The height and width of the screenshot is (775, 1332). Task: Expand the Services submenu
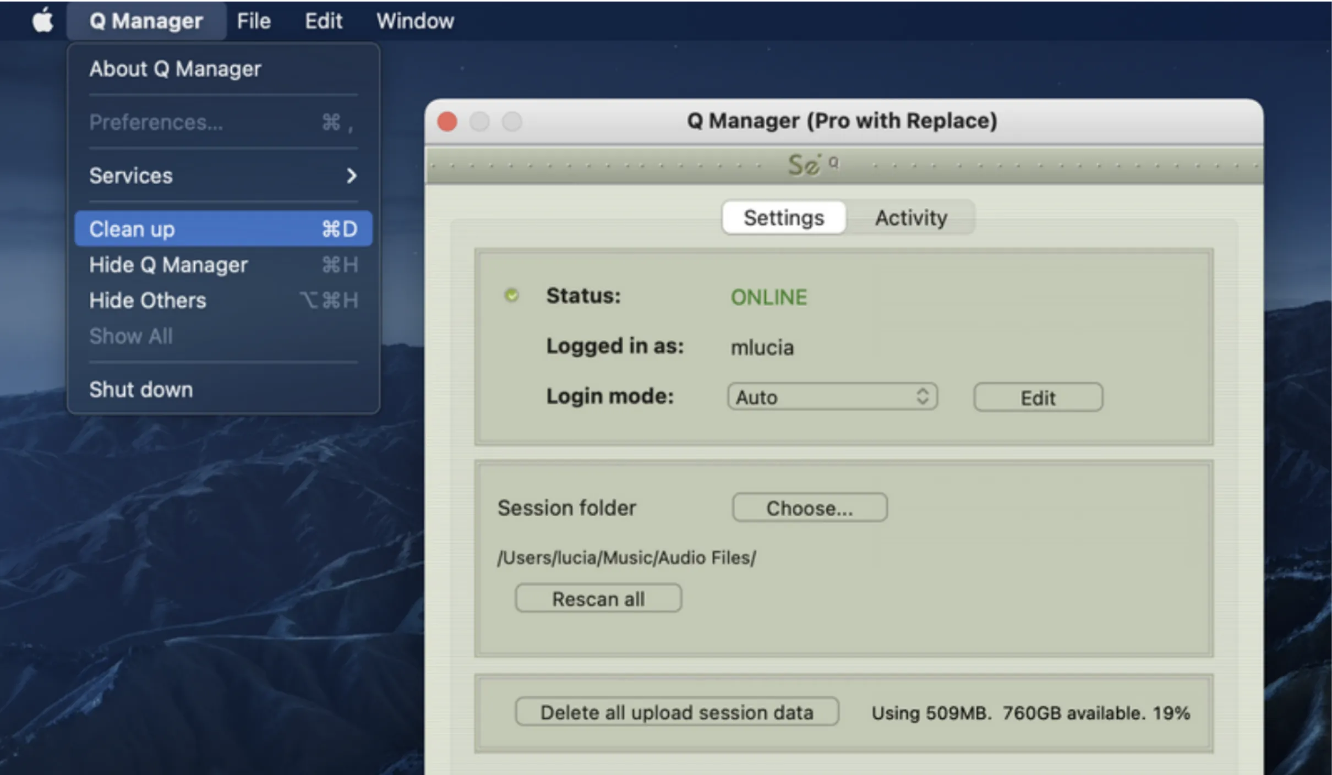[223, 176]
